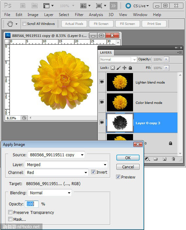This screenshot has width=186, height=230.
Task: Click the Fill Screen button
Action: click(127, 24)
